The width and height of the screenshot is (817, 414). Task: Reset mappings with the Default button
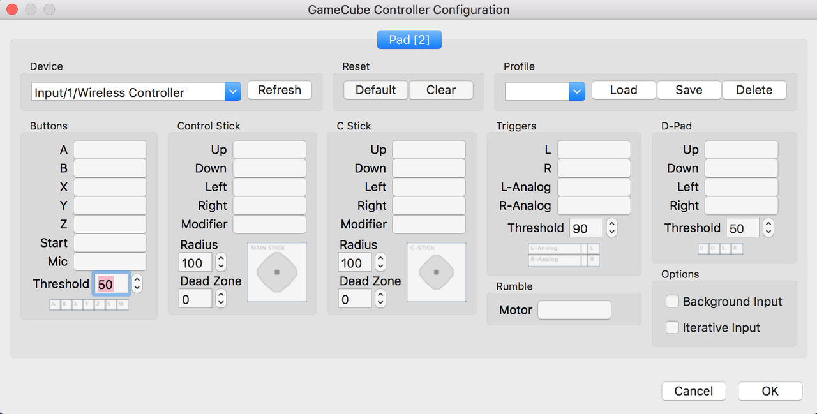coord(376,90)
